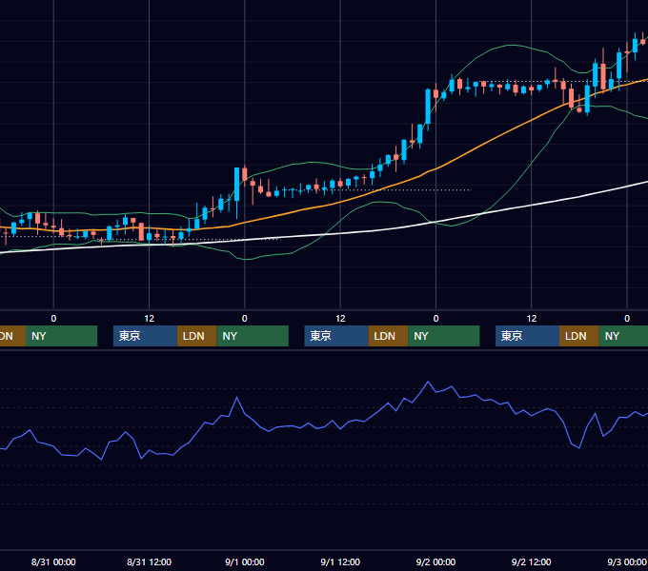Select the 東京 session block on 9/2
648x571 pixels.
(527, 336)
